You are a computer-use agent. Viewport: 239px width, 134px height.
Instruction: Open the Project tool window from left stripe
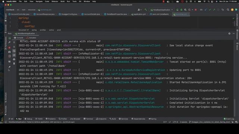6,17
